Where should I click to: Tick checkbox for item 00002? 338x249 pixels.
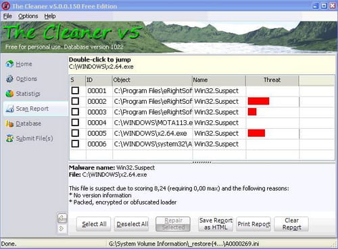click(x=75, y=101)
